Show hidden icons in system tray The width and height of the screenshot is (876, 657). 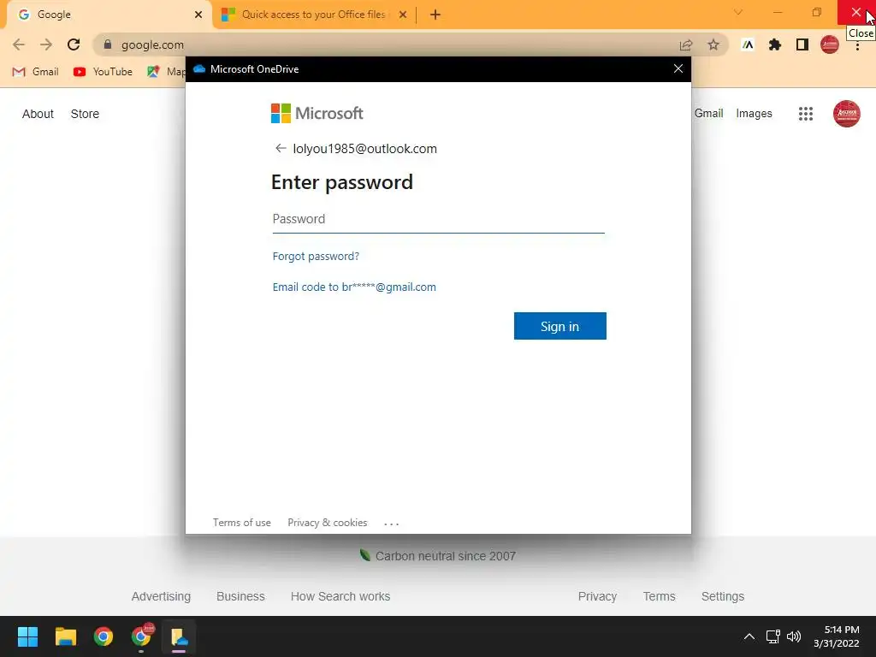[x=749, y=636]
